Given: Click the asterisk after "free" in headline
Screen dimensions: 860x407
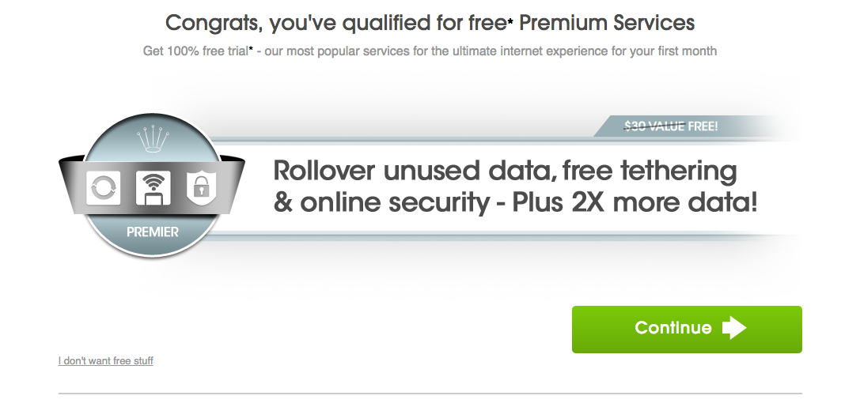Looking at the screenshot, I should pos(510,22).
